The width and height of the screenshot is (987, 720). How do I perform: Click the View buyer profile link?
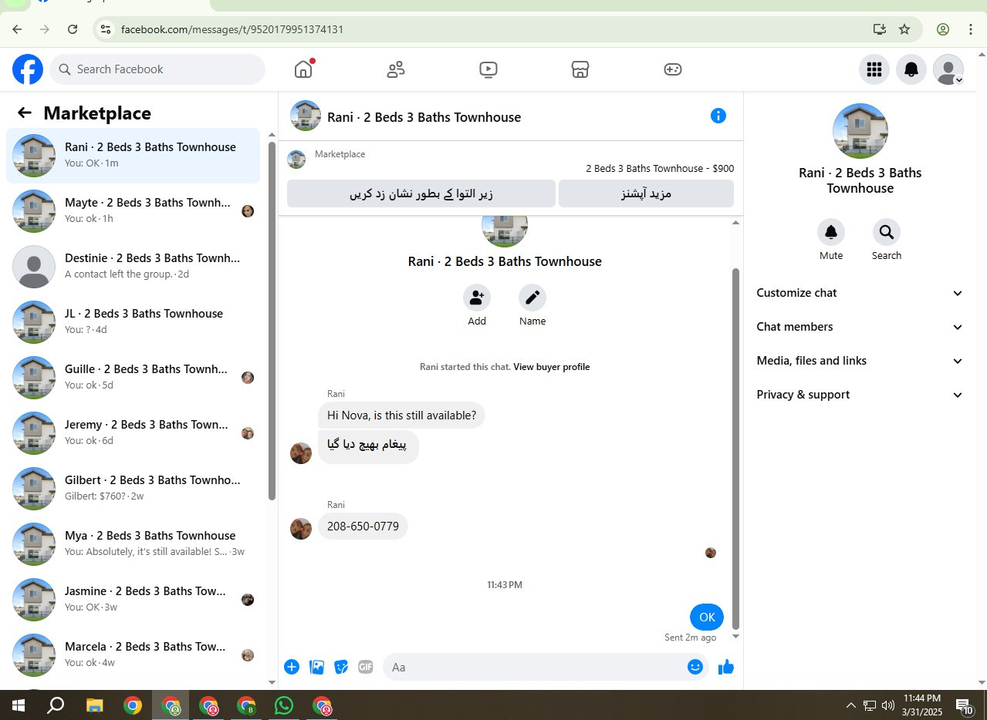coord(552,367)
